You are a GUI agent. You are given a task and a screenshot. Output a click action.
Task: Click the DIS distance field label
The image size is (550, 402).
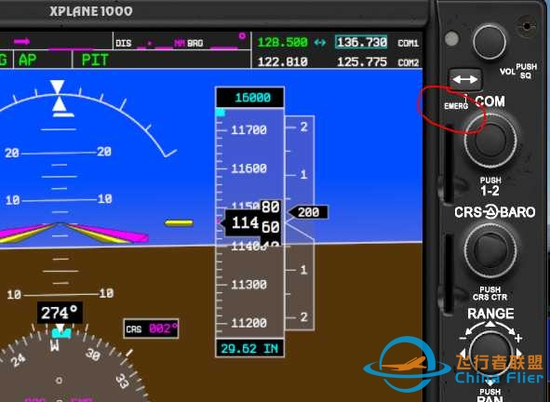(x=124, y=44)
